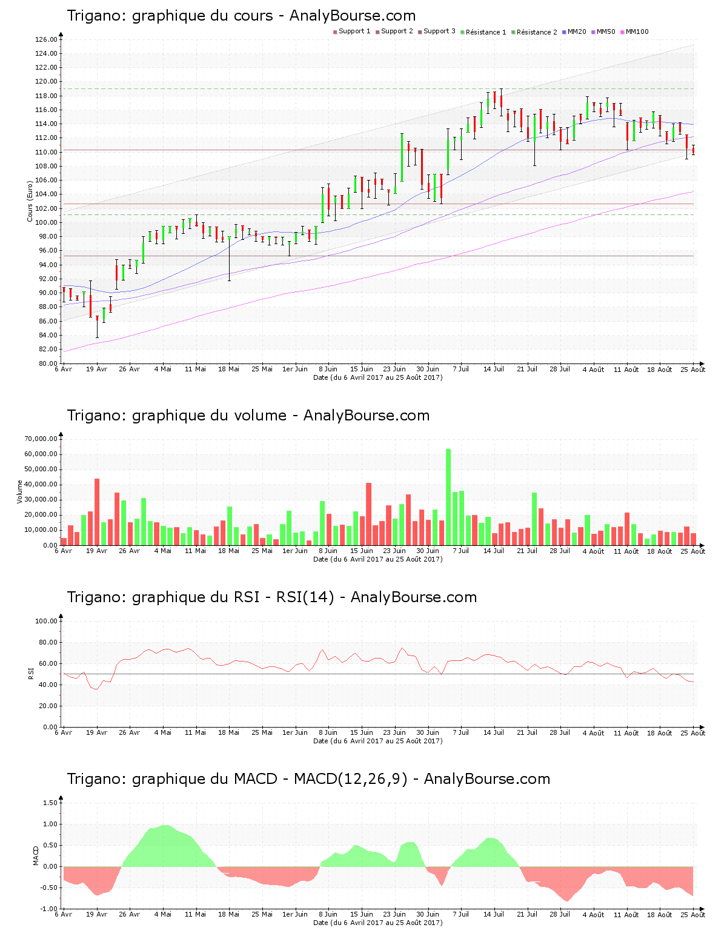Click '1er Juin' on the volume chart axis
This screenshot has width=727, height=939.
coord(295,551)
